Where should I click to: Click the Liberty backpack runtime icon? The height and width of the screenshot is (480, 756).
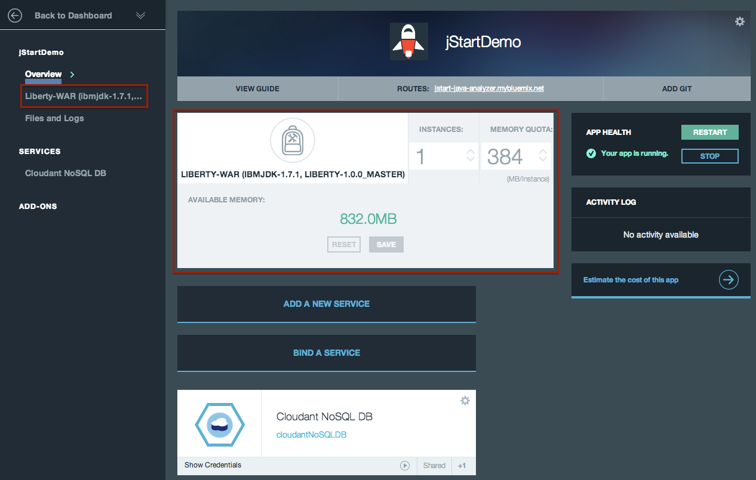pos(293,141)
